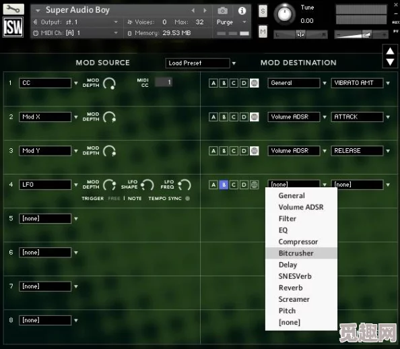Image resolution: width=400 pixels, height=349 pixels.
Task: Mute the instrument with M button
Action: (x=263, y=32)
